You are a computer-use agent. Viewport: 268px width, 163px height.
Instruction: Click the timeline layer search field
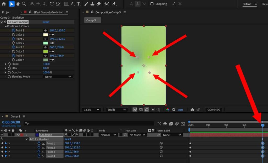point(89,123)
